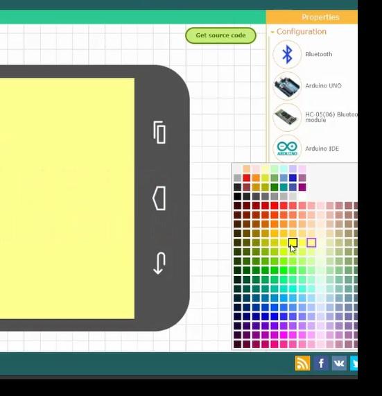Click the Arduino UNO label
Viewport: 382px width, 396px height.
[x=324, y=85]
